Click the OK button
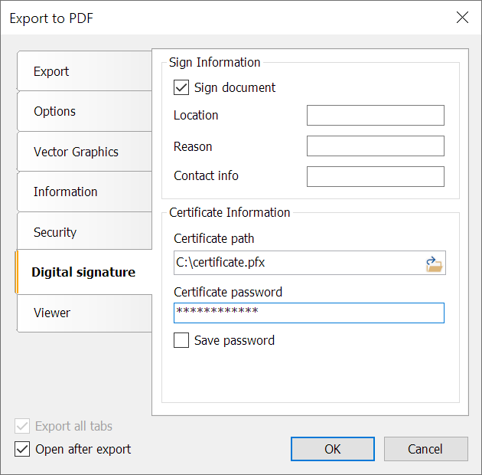 click(333, 449)
